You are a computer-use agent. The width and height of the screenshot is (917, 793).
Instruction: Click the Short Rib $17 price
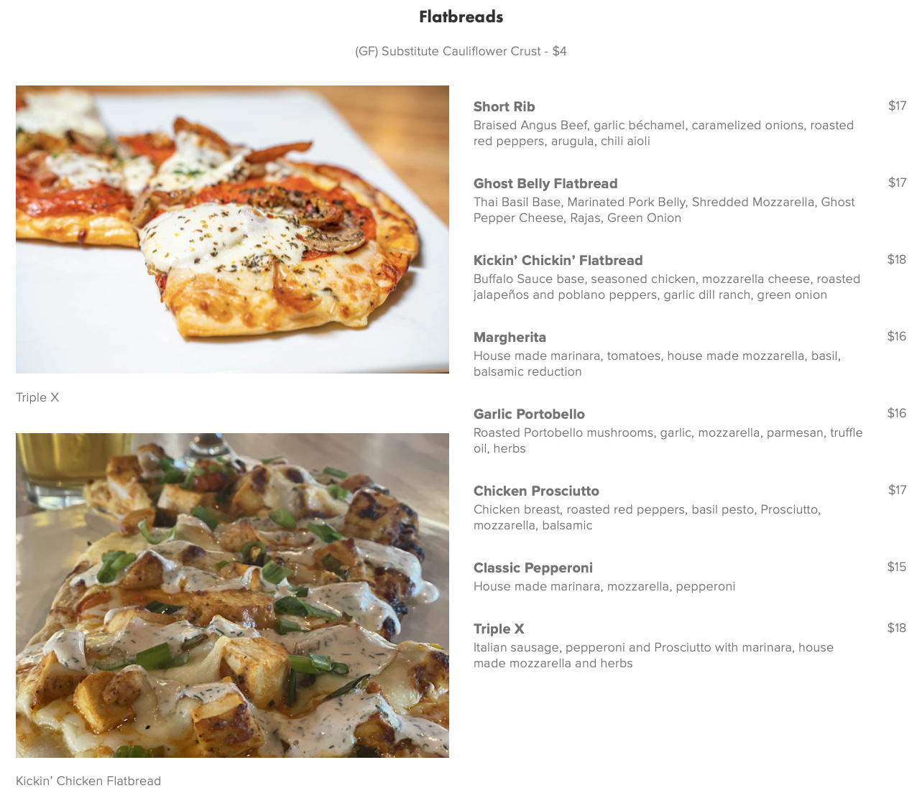pyautogui.click(x=897, y=106)
